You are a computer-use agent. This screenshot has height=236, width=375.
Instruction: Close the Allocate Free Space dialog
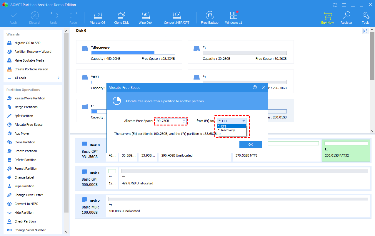264,87
